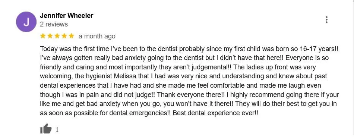The image size is (354, 138).
Task: View the reviewer's 2 reviews link
Action: pyautogui.click(x=54, y=24)
